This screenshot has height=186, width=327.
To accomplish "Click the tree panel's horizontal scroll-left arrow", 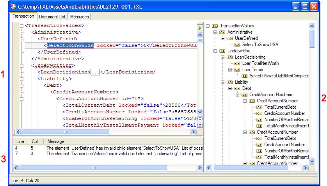I will pos(209,168).
